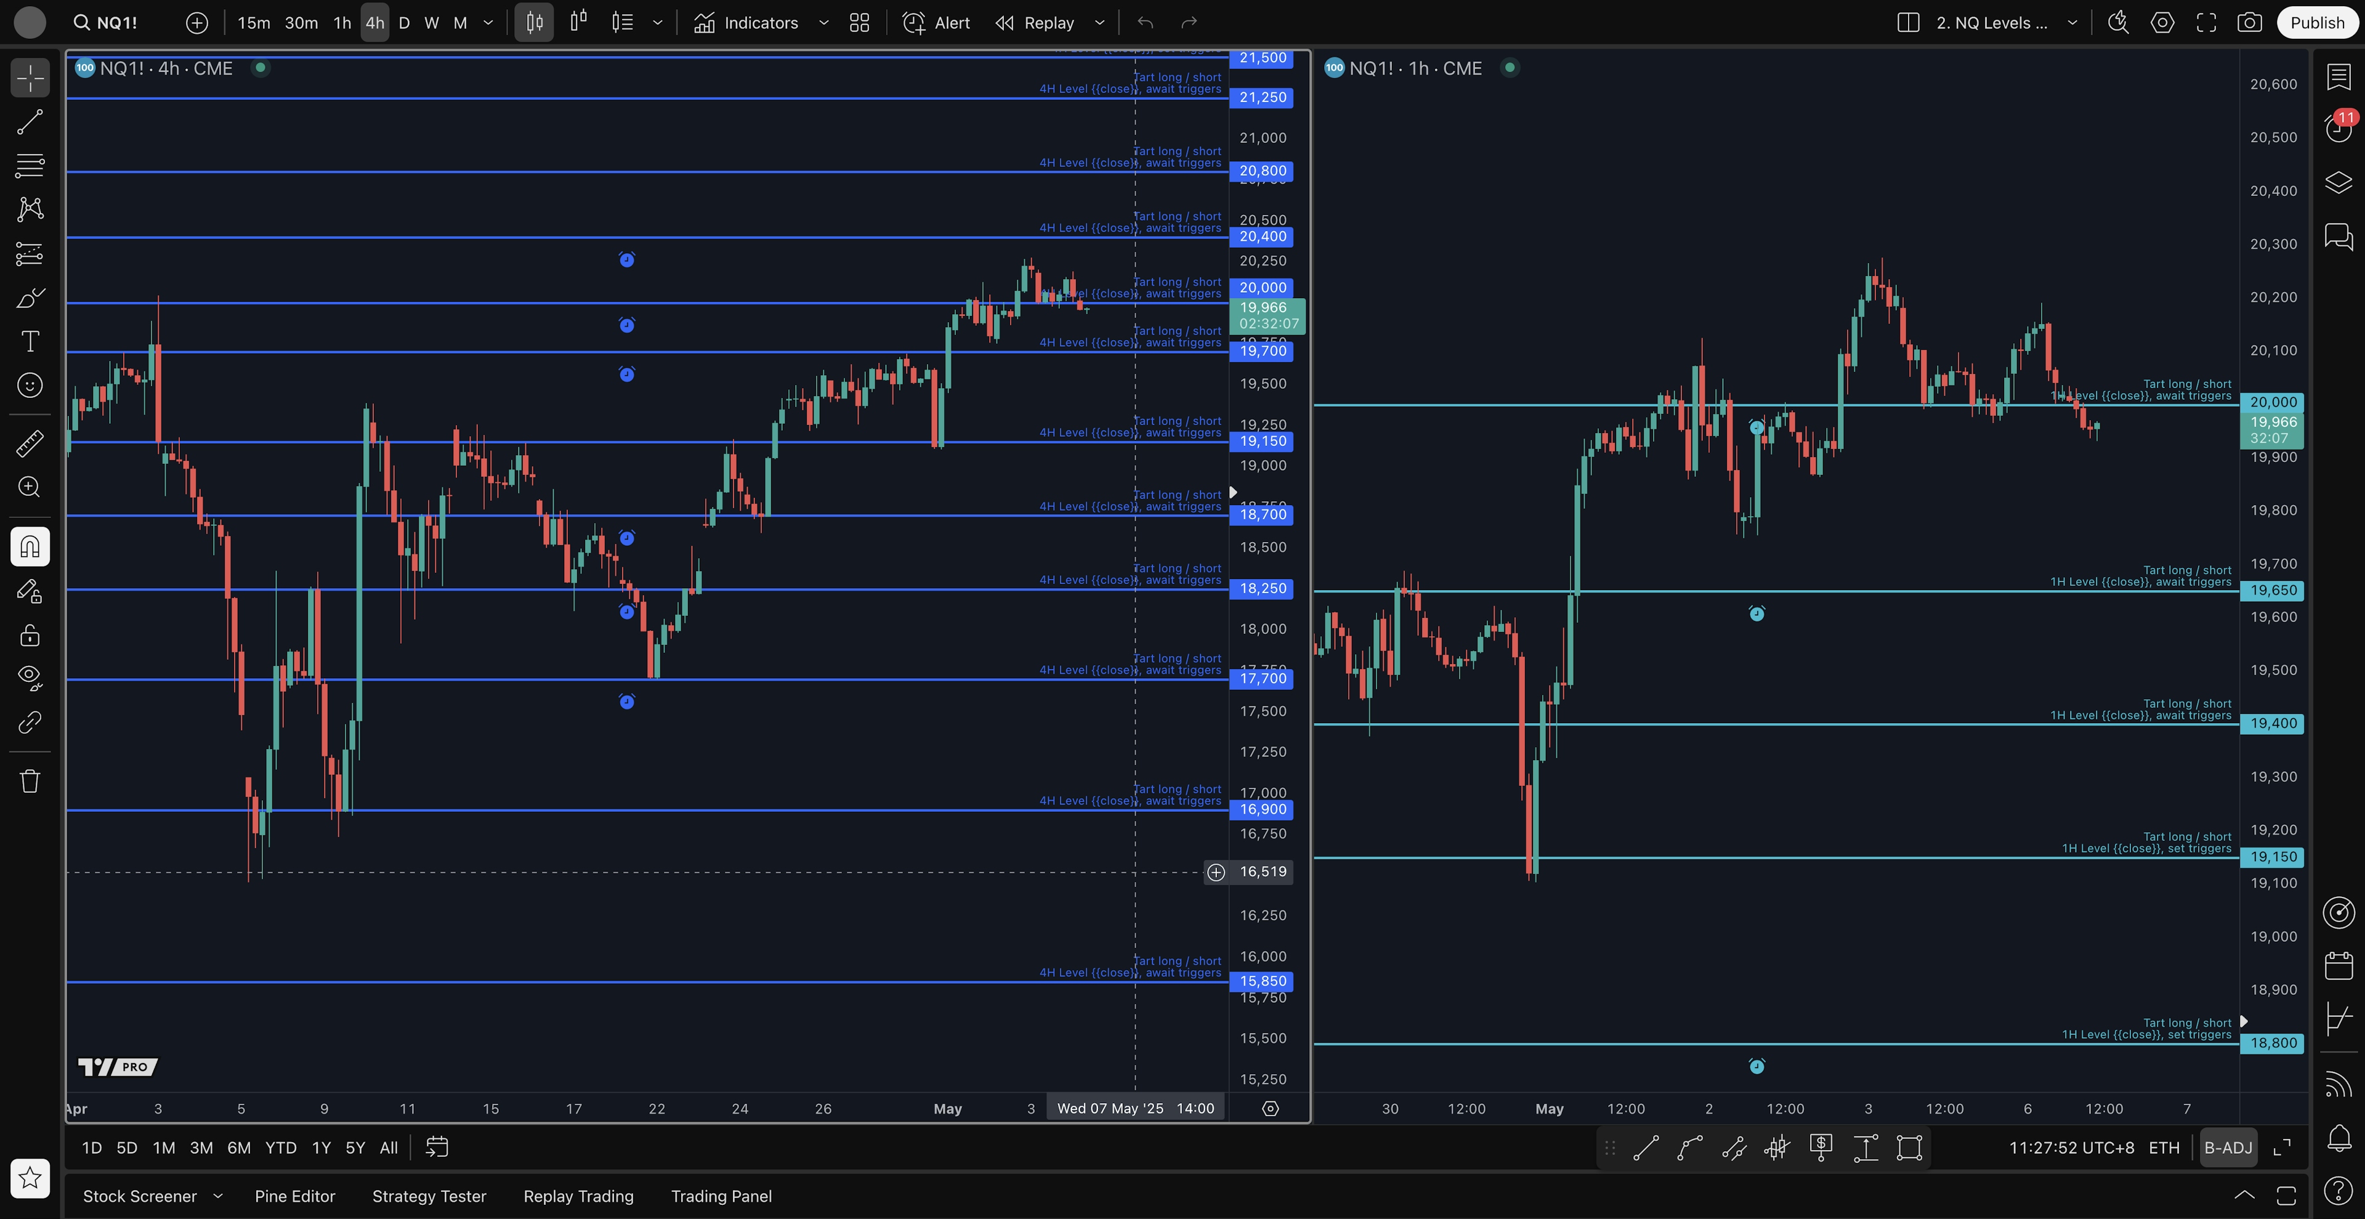The width and height of the screenshot is (2365, 1219).
Task: Select the trend line drawing tool
Action: coord(30,122)
